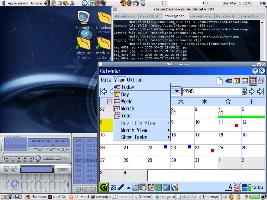The width and height of the screenshot is (267, 200).
Task: Switch to the first terminal tab
Action: pos(126,16)
